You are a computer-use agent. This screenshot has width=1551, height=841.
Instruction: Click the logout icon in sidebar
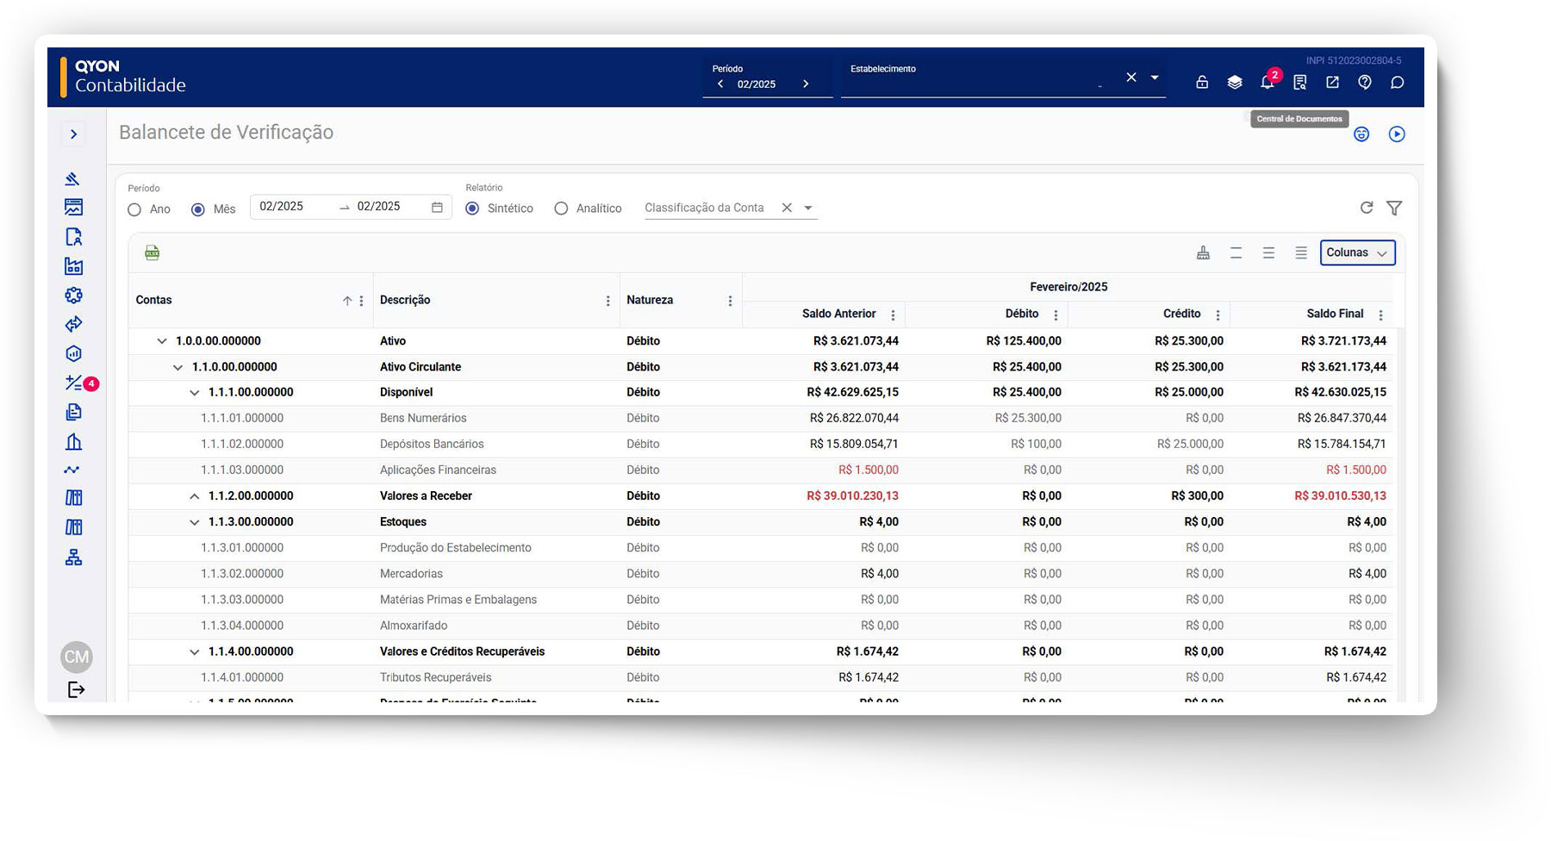[x=76, y=689]
